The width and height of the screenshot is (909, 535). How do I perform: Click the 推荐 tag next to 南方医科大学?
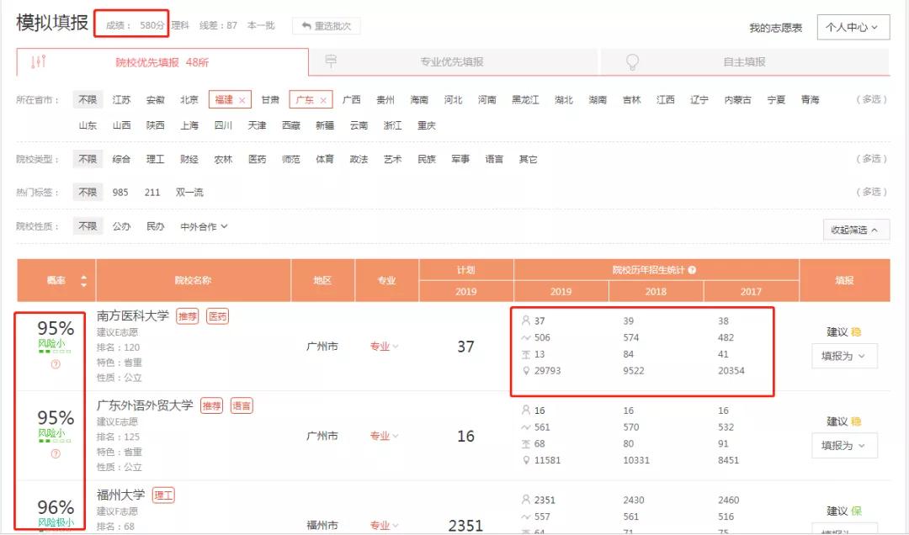tap(187, 316)
